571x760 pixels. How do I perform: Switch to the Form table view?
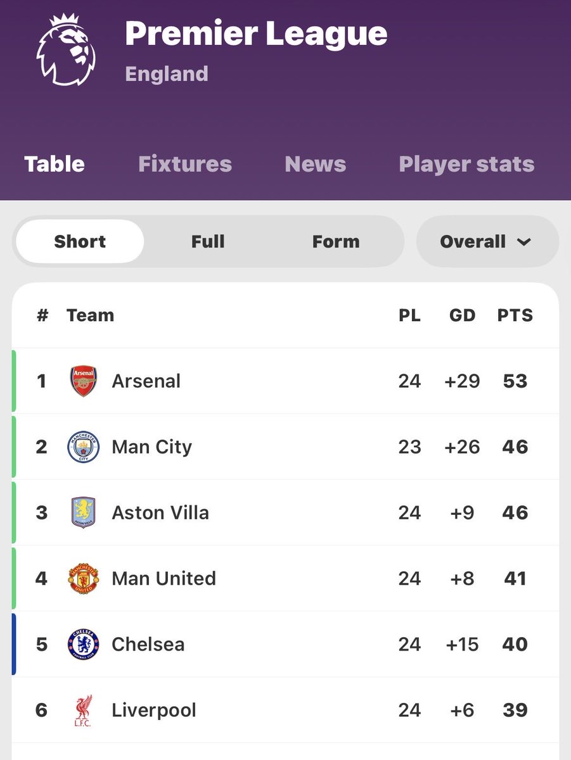point(336,241)
